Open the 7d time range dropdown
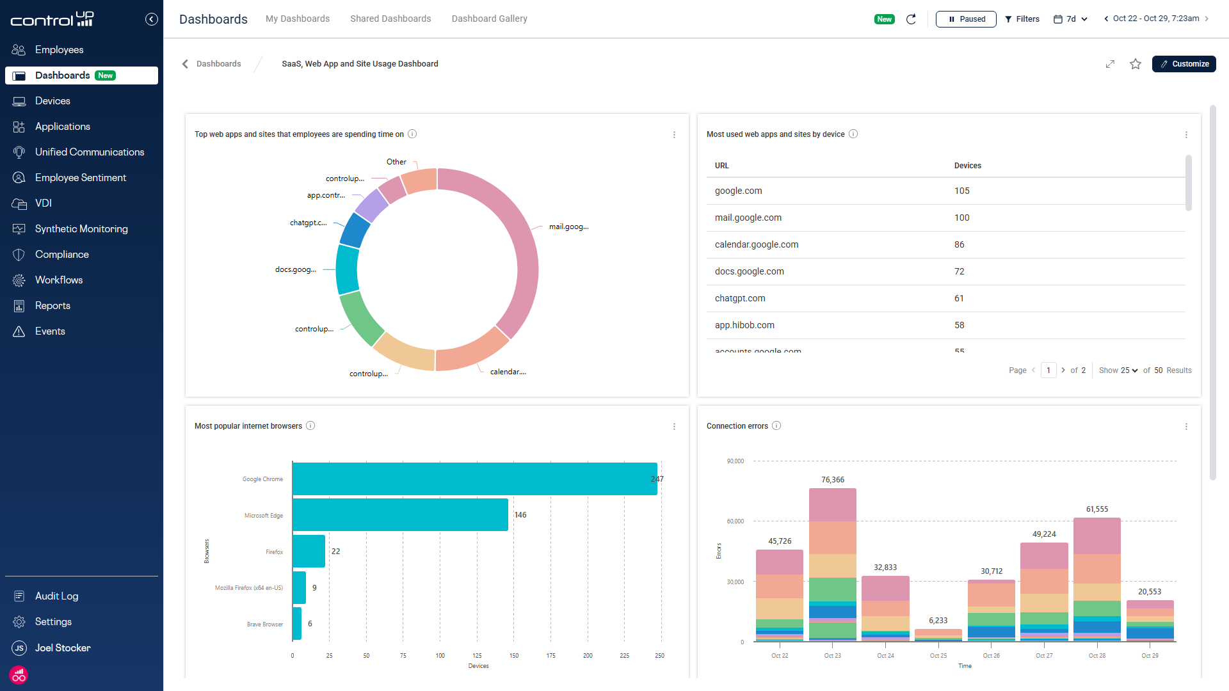This screenshot has width=1229, height=691. [1070, 19]
